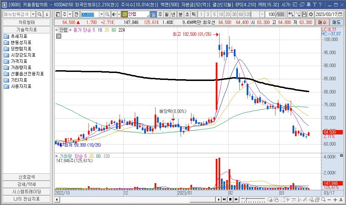Viewport: 346px width, 205px height.
Task: Click the zoom magnifier icon at bottom
Action: click(x=323, y=200)
